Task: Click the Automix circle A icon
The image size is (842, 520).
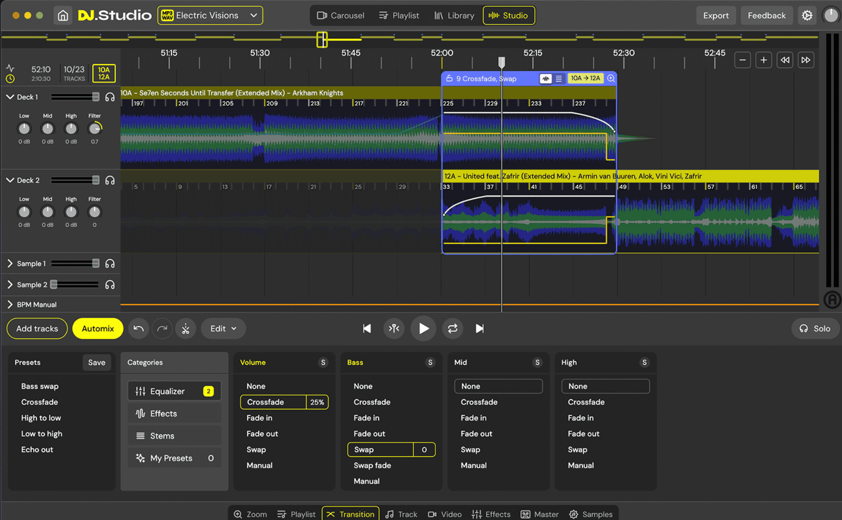Action: click(832, 299)
